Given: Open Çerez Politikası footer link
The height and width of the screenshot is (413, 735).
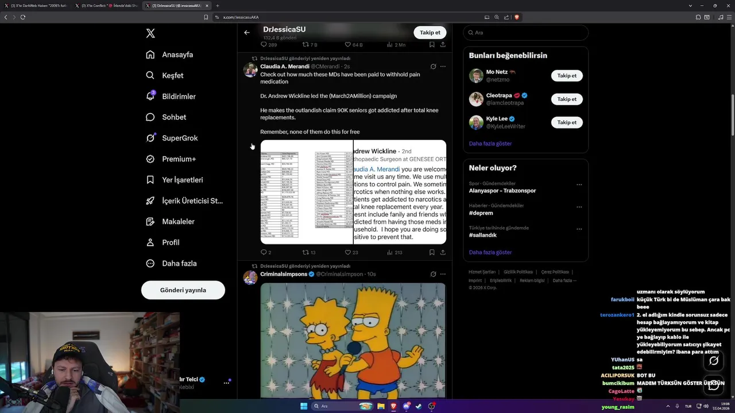Looking at the screenshot, I should 555,272.
